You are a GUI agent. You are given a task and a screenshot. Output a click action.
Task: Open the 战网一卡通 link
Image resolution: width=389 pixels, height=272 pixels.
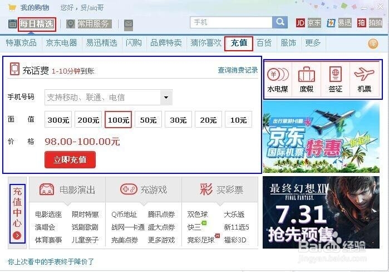[128, 227]
